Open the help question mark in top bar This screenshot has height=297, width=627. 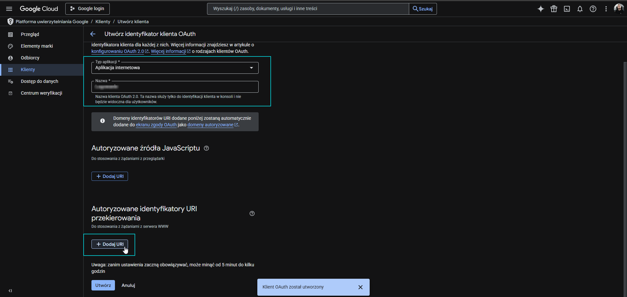click(x=593, y=9)
